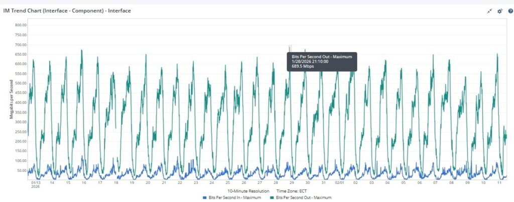
Task: Toggle Bits Per Second In legend label
Action: click(x=232, y=198)
